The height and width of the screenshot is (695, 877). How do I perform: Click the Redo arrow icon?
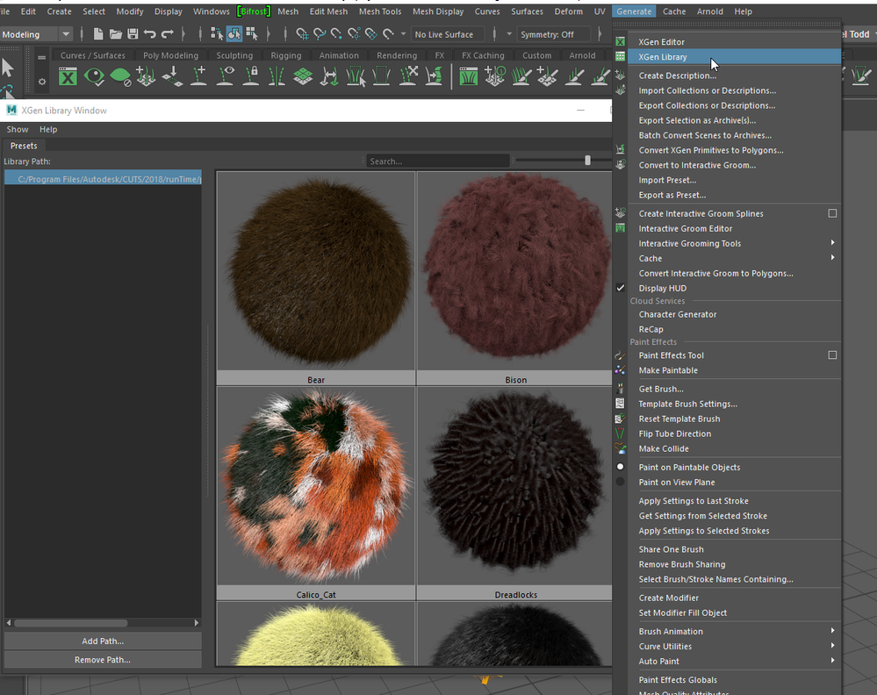tap(167, 34)
